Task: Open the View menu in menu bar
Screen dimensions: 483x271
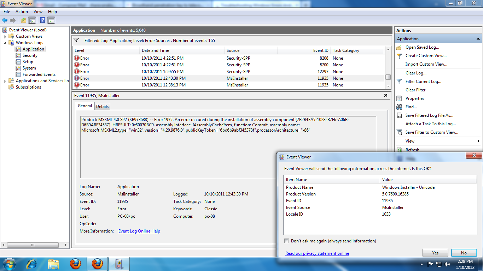Action: pyautogui.click(x=38, y=12)
